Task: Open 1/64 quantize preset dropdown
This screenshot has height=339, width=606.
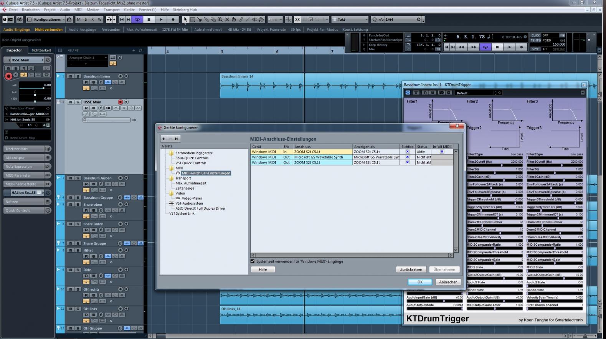Action: click(x=403, y=20)
